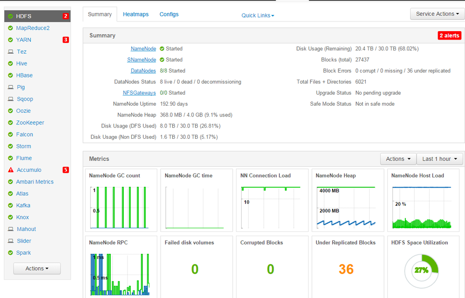Switch to the Heatmaps tab
This screenshot has width=465, height=298.
click(135, 14)
